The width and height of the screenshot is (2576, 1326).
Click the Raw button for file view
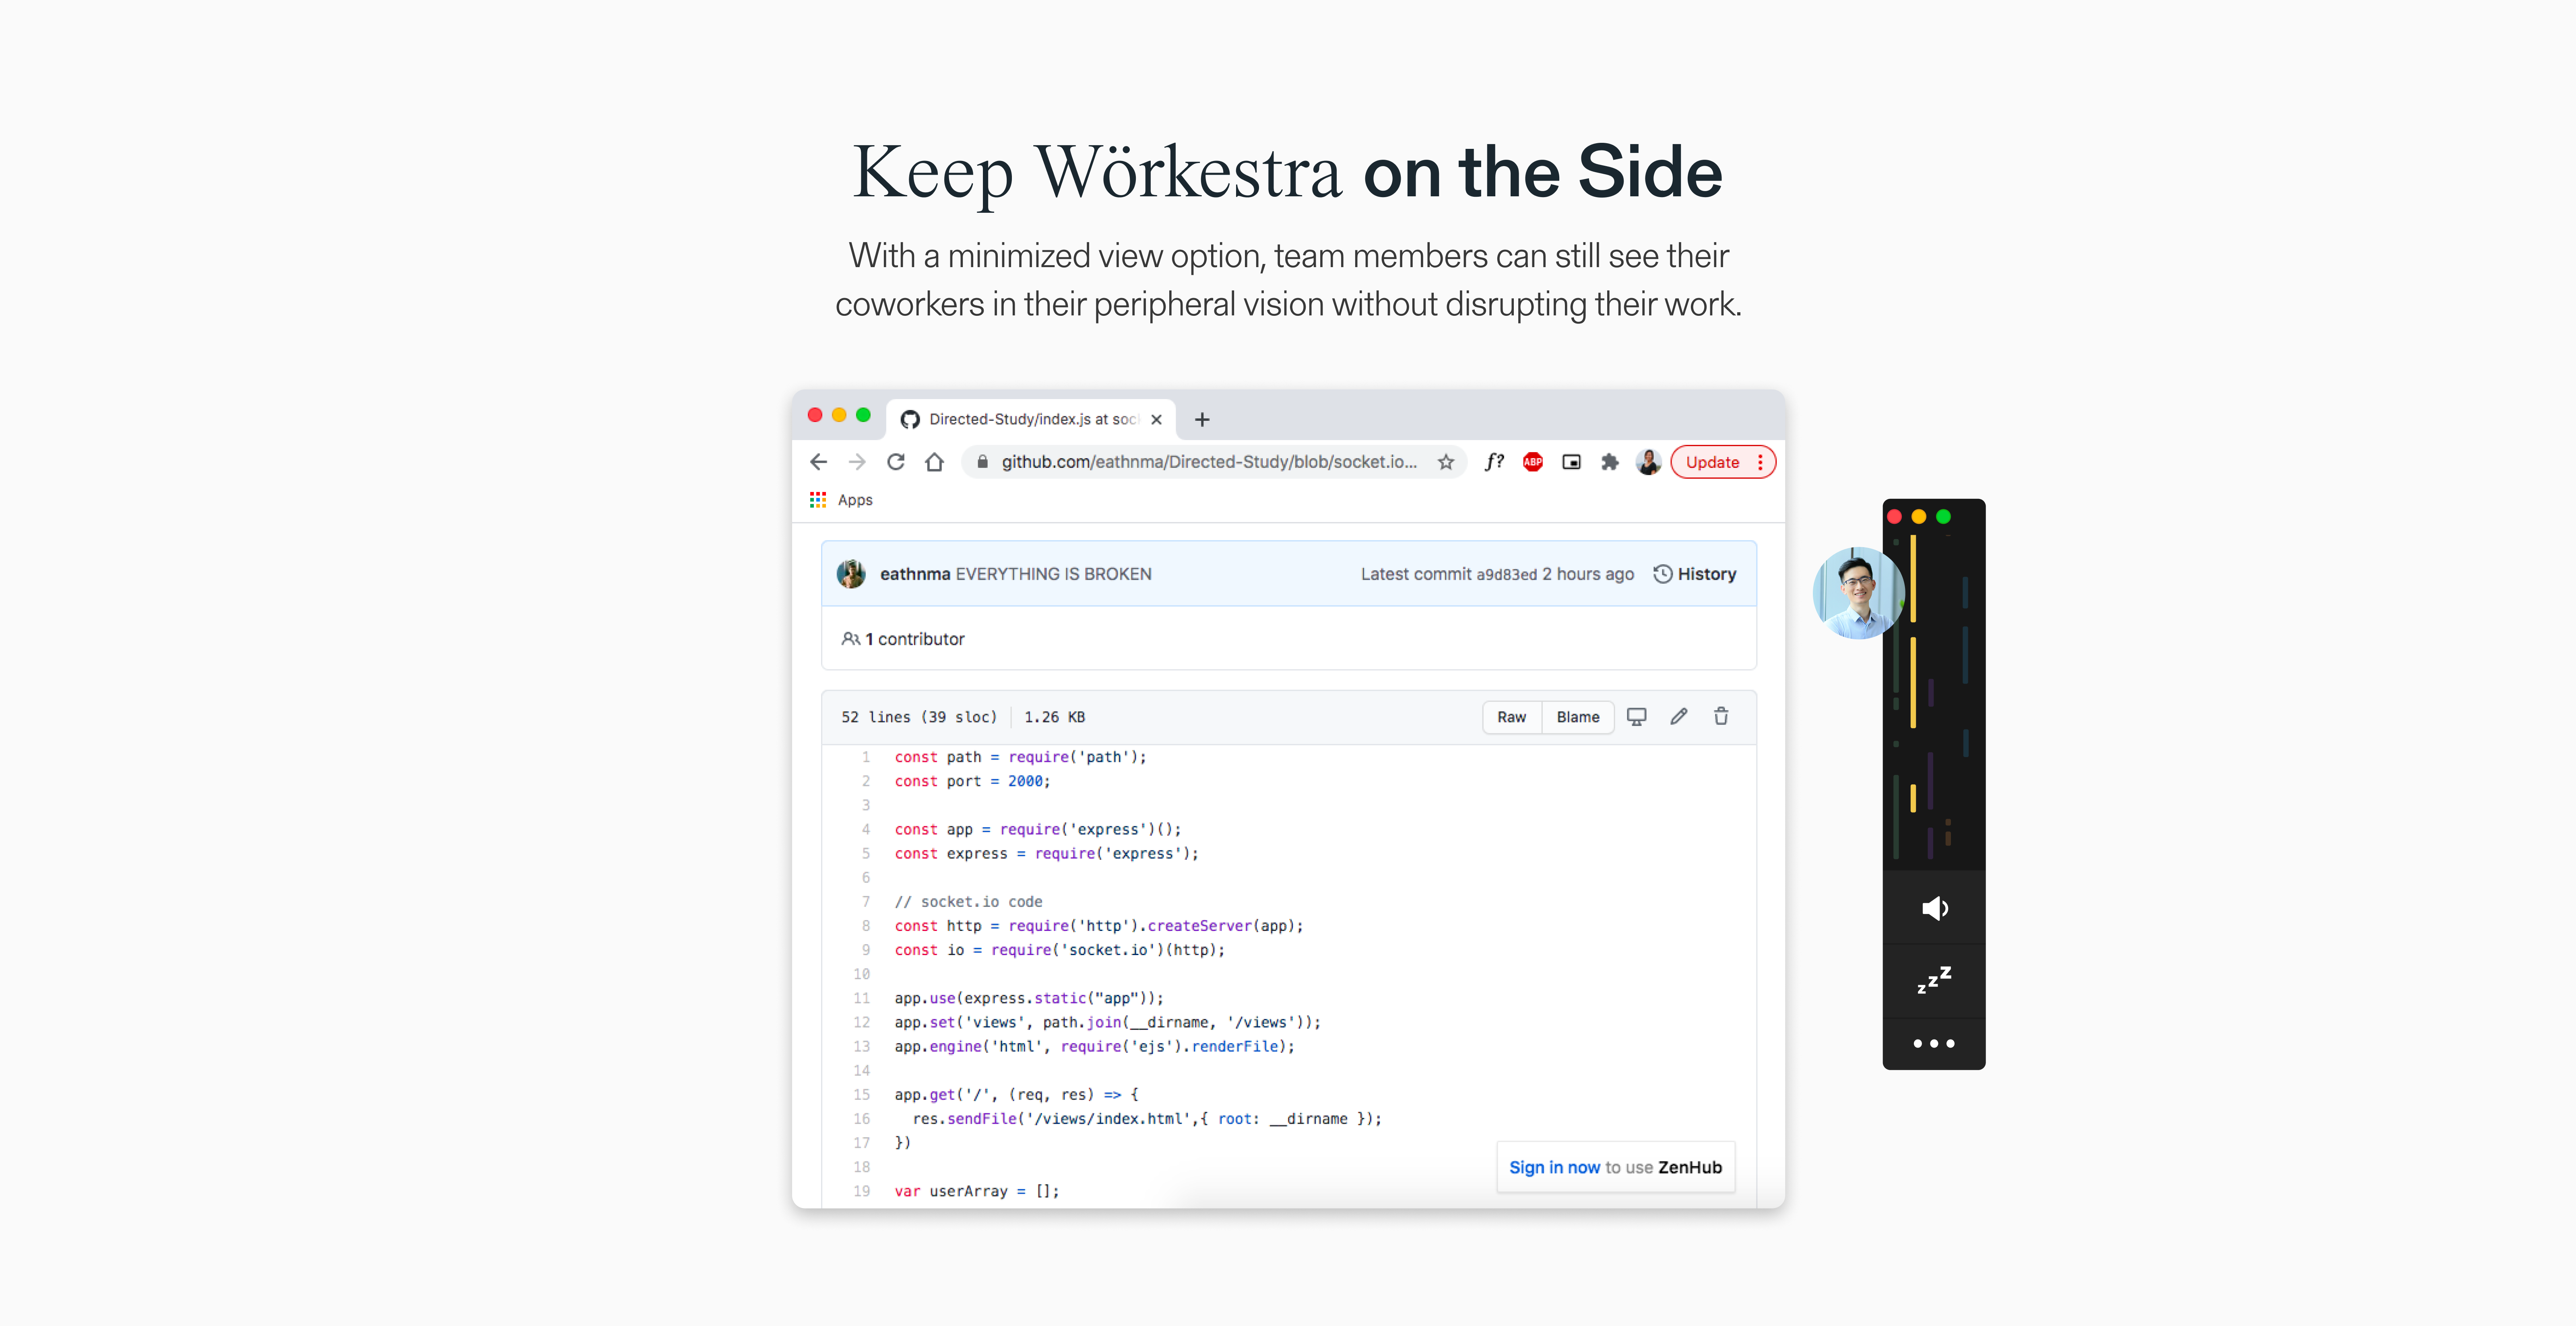1511,717
